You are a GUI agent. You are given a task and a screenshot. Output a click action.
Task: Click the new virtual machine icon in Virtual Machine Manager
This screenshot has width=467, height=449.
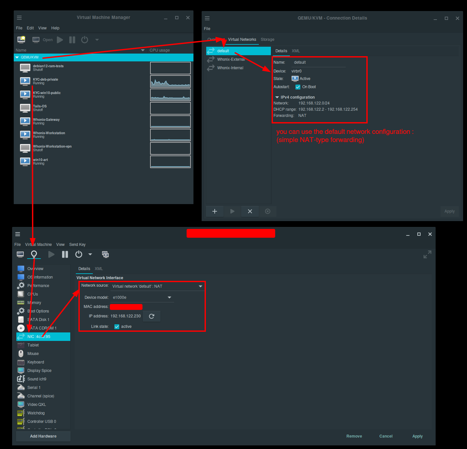[x=21, y=40]
